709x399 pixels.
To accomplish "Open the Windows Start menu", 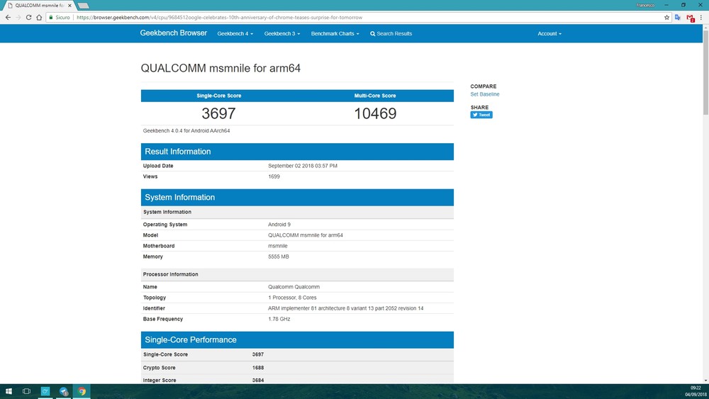I will (9, 391).
